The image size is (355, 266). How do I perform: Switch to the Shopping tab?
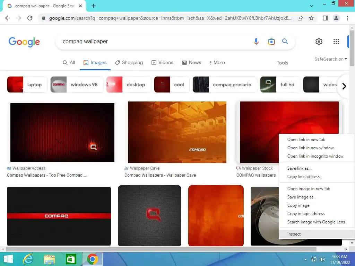(129, 62)
